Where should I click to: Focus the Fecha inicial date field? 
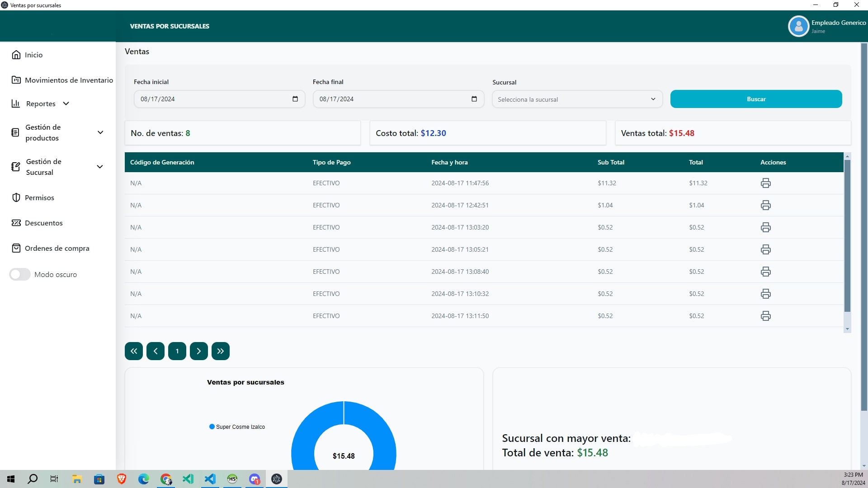(219, 99)
